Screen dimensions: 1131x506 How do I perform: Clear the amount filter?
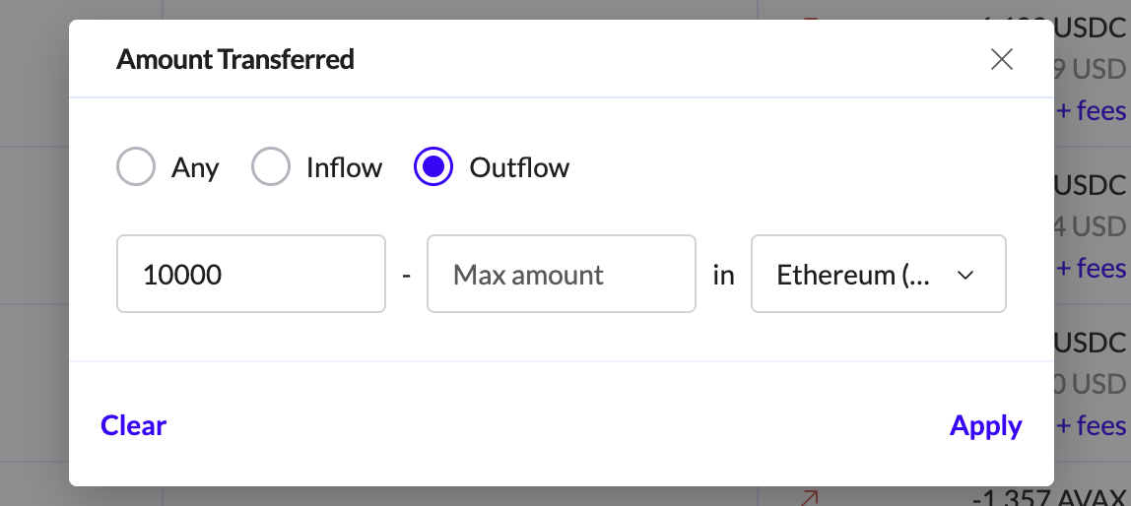pos(134,425)
